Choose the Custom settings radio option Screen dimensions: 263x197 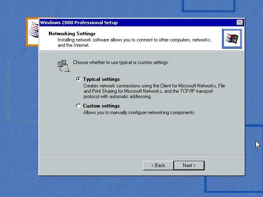coord(78,106)
